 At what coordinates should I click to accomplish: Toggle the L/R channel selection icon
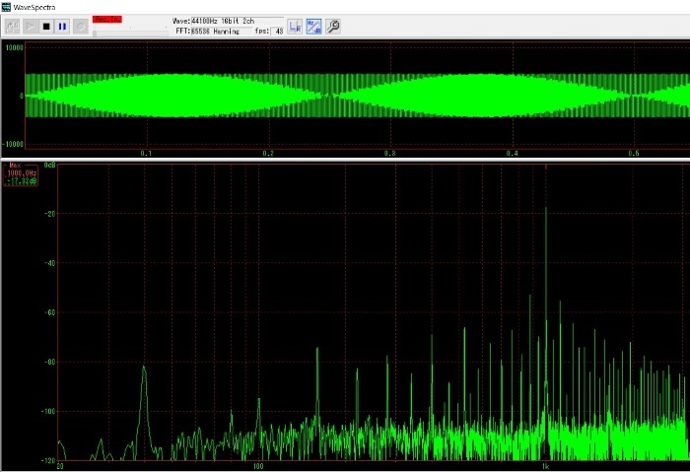click(295, 27)
